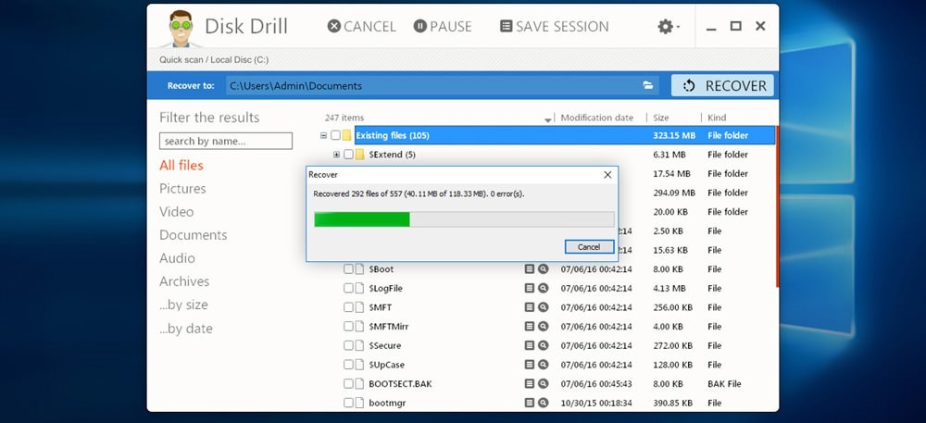Click the BOOTSECT.BAK file icon

pos(359,383)
